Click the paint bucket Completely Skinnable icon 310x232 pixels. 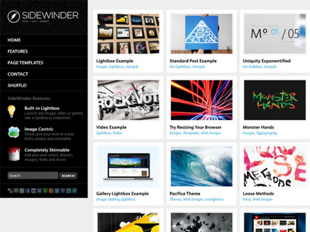pyautogui.click(x=14, y=154)
